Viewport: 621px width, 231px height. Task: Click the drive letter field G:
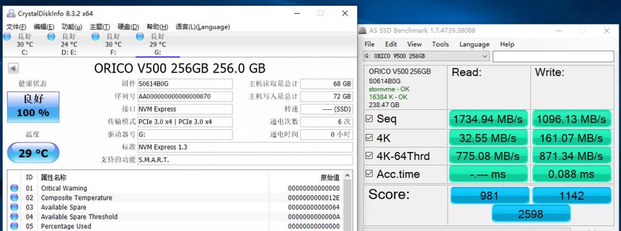pyautogui.click(x=185, y=135)
